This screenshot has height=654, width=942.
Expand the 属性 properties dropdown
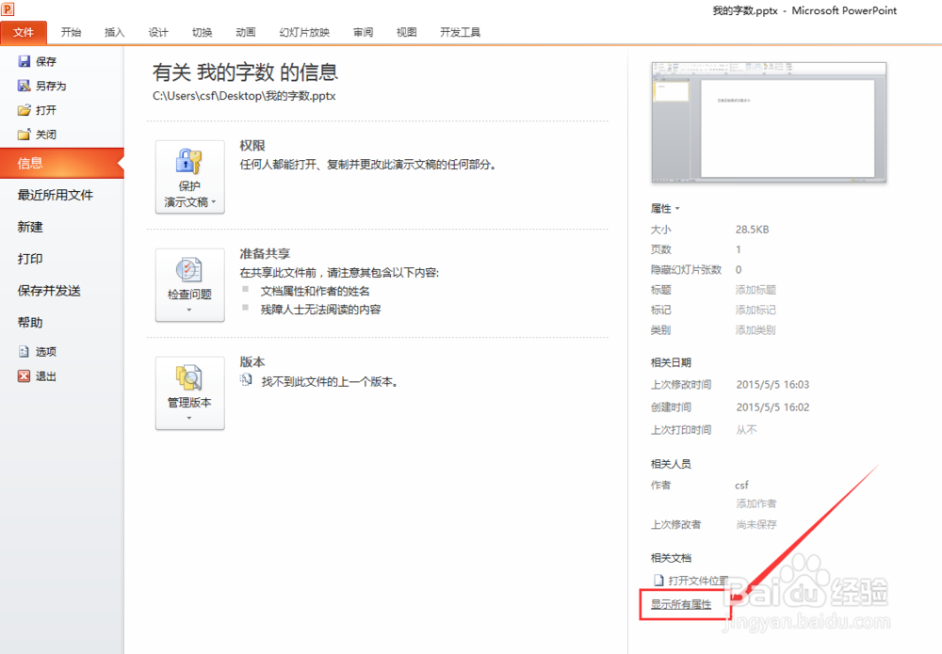(665, 208)
